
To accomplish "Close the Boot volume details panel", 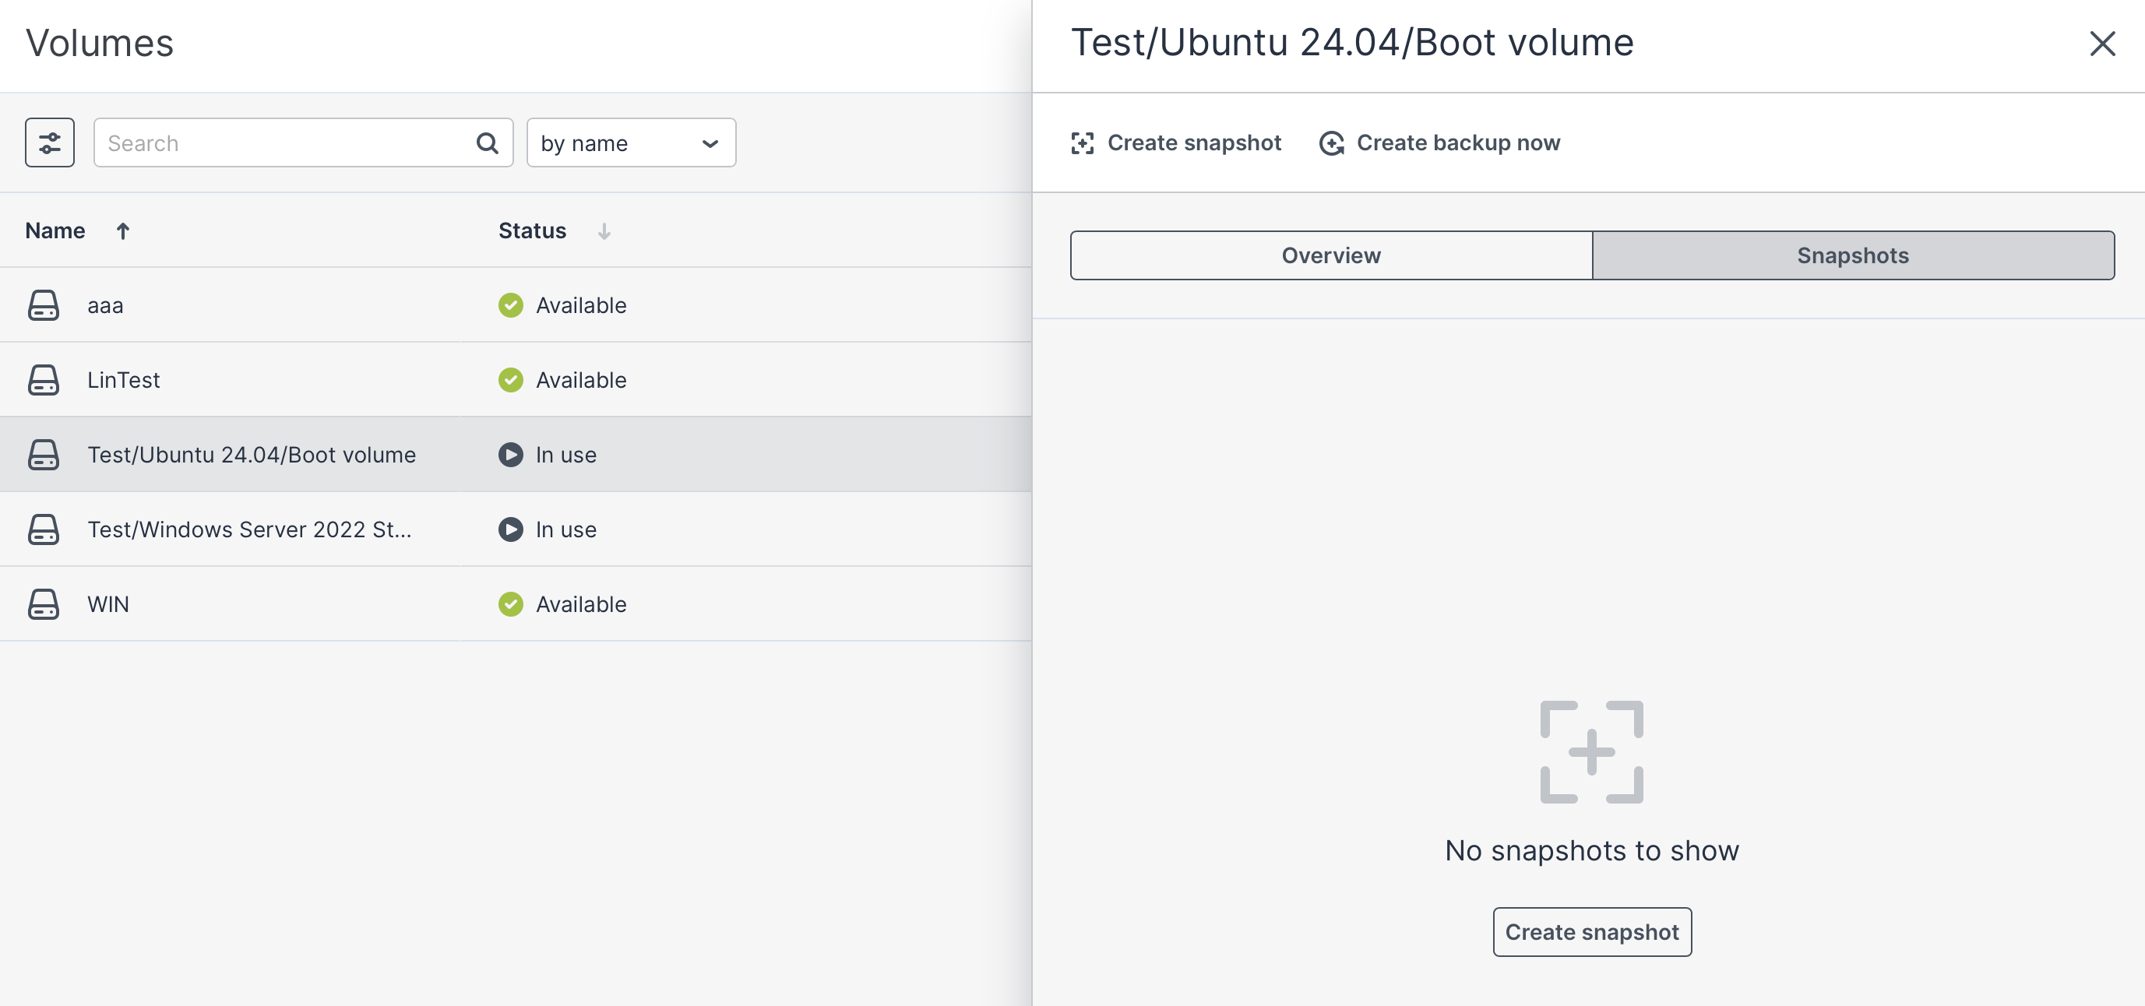I will pyautogui.click(x=2101, y=44).
